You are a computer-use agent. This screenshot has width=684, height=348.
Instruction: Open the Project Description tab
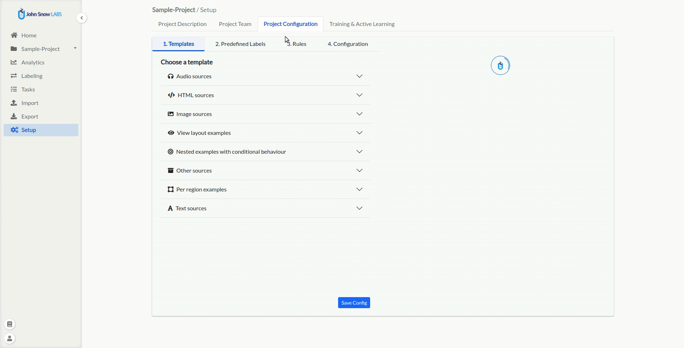[182, 24]
